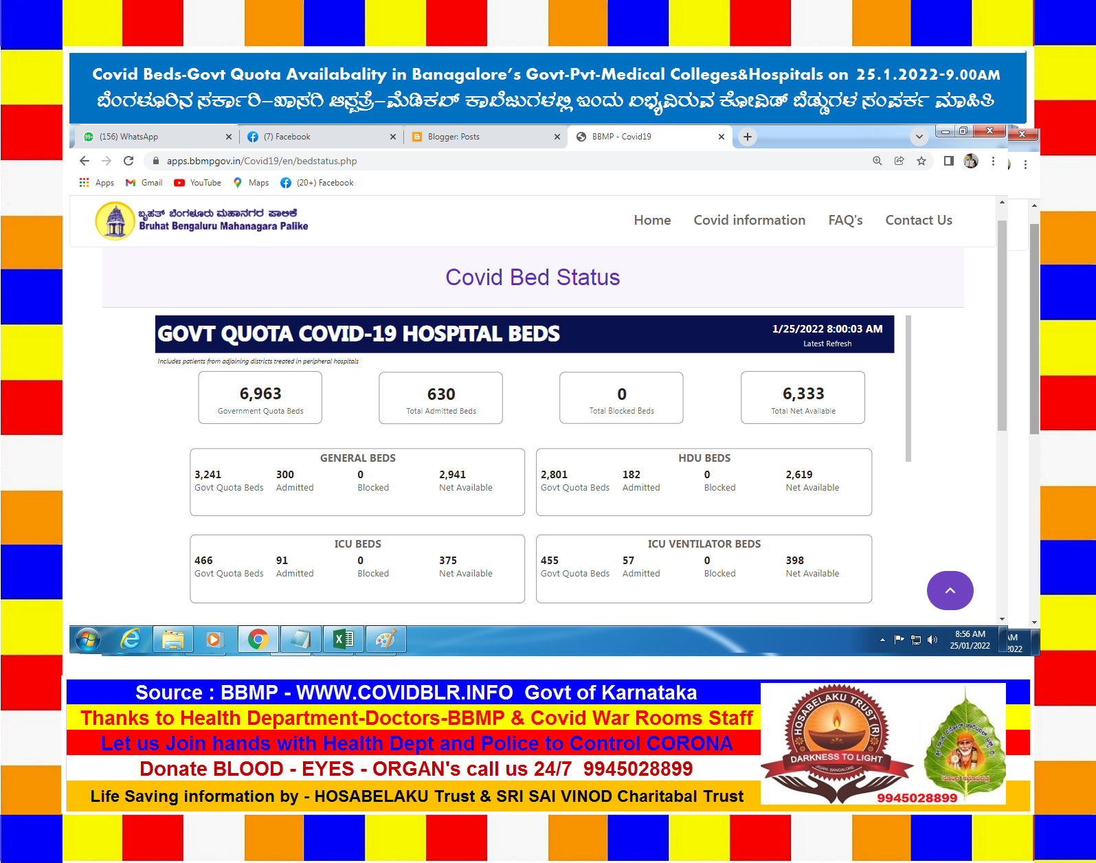
Task: Close the (7) Facebook tab
Action: point(393,137)
